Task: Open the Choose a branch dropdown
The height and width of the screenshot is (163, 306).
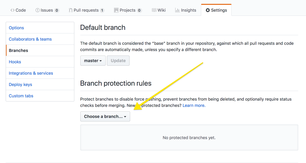Action: click(x=105, y=116)
